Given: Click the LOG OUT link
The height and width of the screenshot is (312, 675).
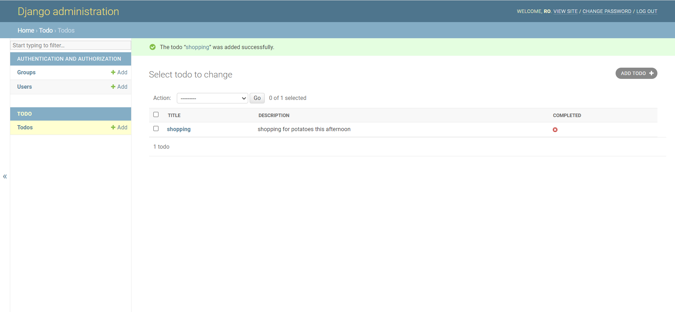Looking at the screenshot, I should 647,11.
